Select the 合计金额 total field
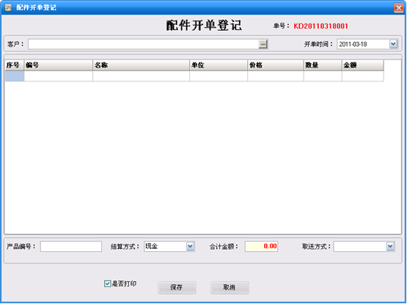Image resolution: width=407 pixels, height=304 pixels. coord(261,246)
